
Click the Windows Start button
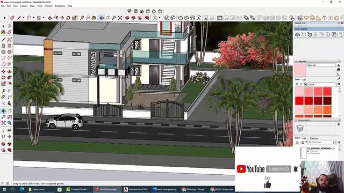[x=4, y=189]
